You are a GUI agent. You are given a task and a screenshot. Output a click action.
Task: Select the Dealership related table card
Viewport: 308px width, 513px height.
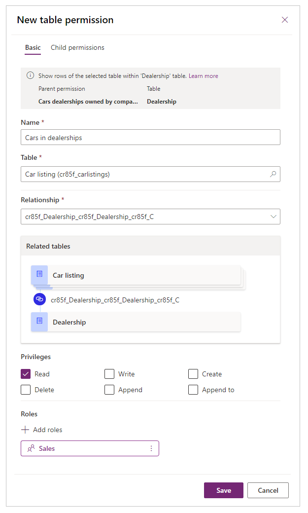(136, 322)
